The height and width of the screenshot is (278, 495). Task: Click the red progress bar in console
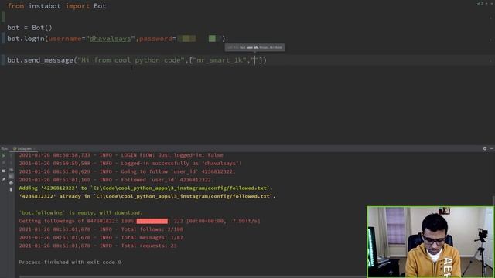152,222
